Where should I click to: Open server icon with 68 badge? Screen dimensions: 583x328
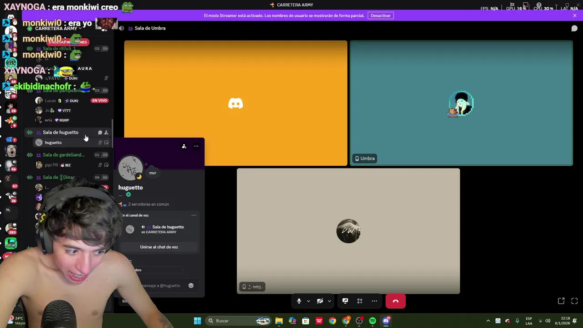[11, 78]
